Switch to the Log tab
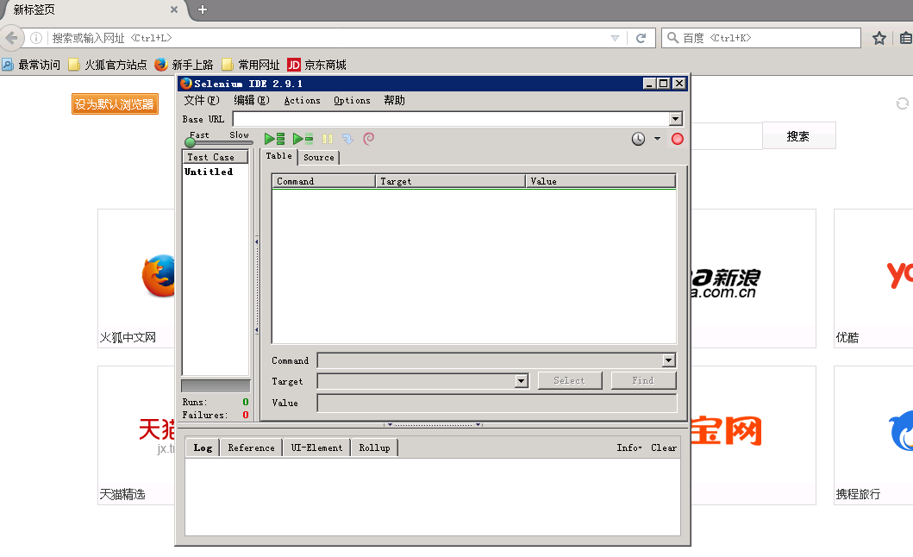913x557 pixels. 203,447
